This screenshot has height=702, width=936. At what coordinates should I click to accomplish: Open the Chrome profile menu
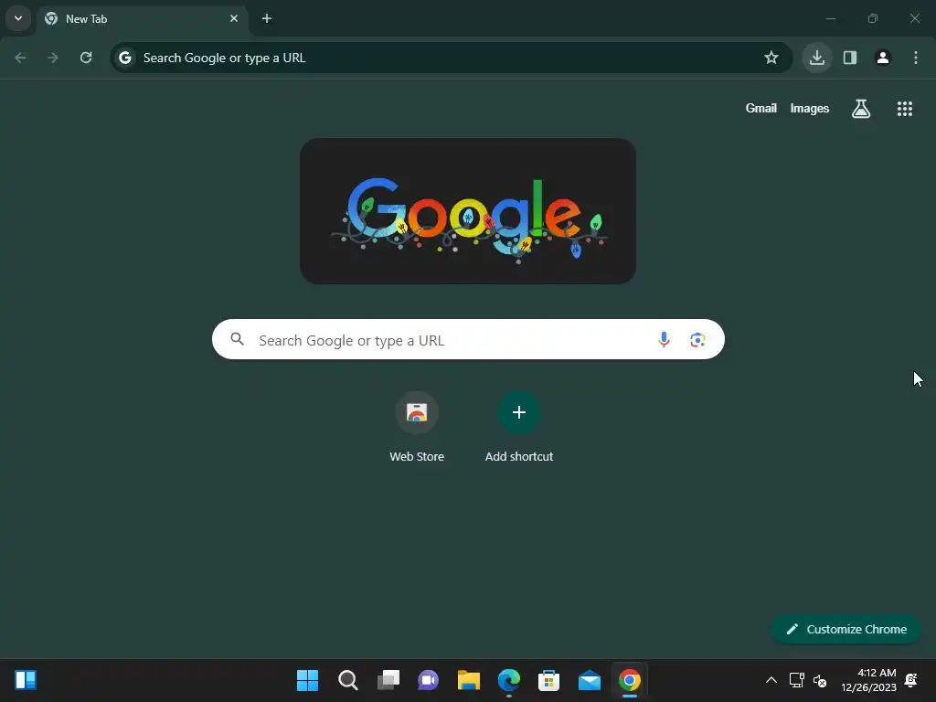883,58
